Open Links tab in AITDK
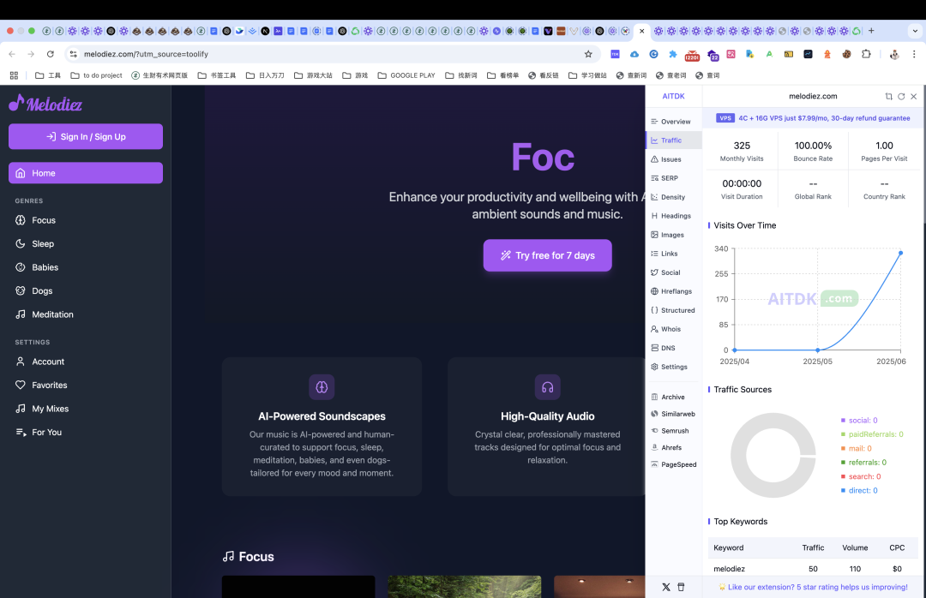926x598 pixels. pos(673,254)
